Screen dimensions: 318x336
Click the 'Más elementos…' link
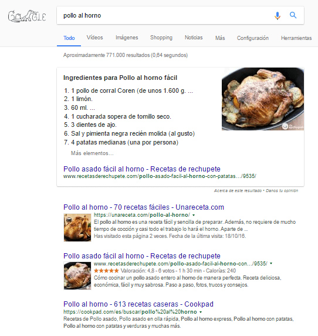pyautogui.click(x=92, y=153)
